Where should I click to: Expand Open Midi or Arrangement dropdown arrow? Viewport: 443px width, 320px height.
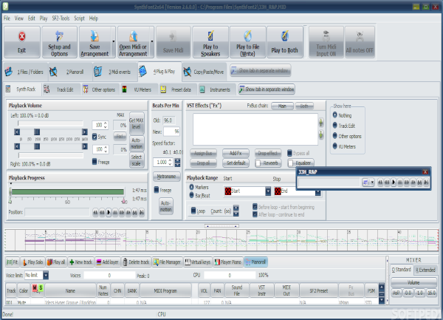tap(151, 42)
